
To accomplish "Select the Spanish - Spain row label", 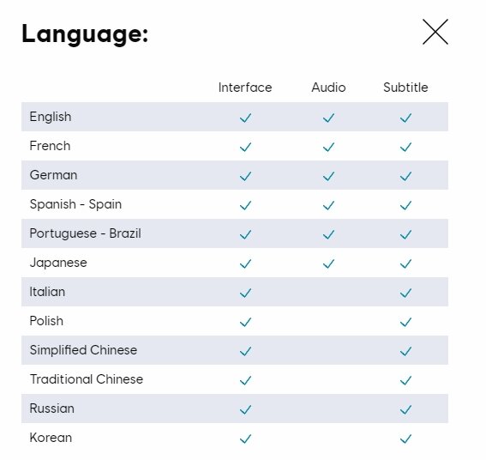I will coord(75,204).
